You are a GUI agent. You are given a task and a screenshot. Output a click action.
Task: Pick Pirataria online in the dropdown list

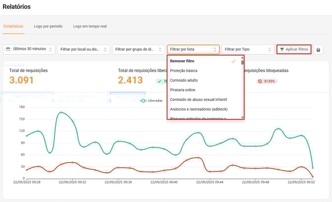pos(183,90)
